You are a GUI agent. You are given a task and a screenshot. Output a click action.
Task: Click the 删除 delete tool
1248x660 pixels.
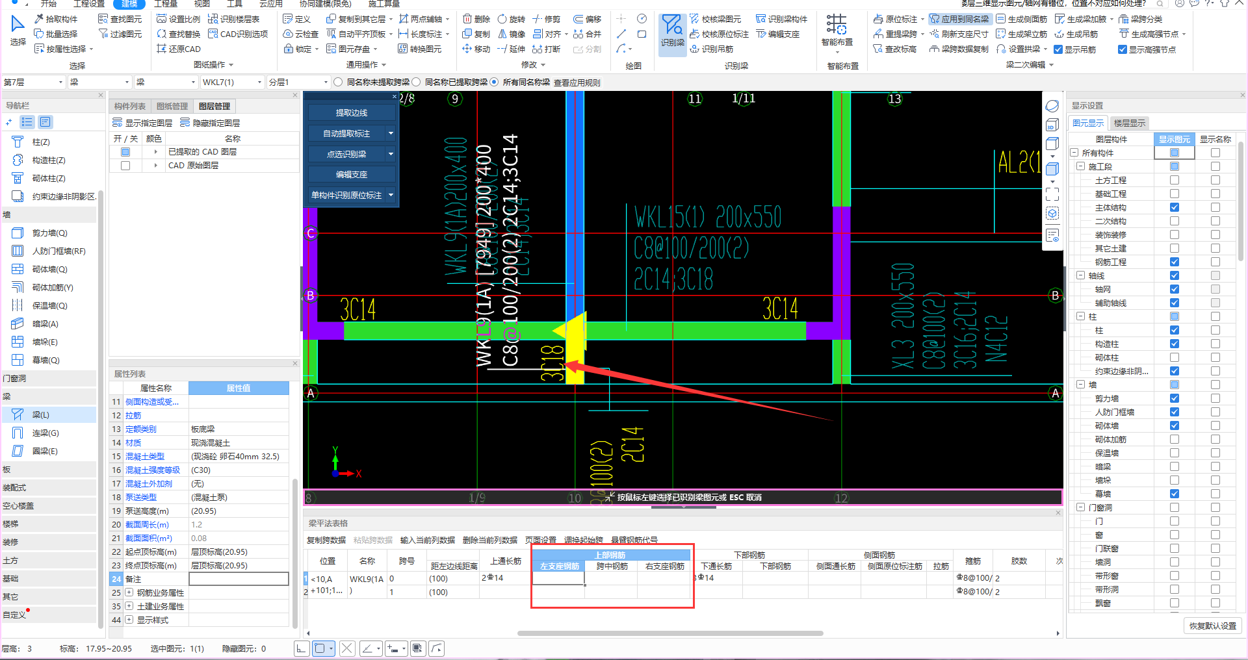[476, 19]
